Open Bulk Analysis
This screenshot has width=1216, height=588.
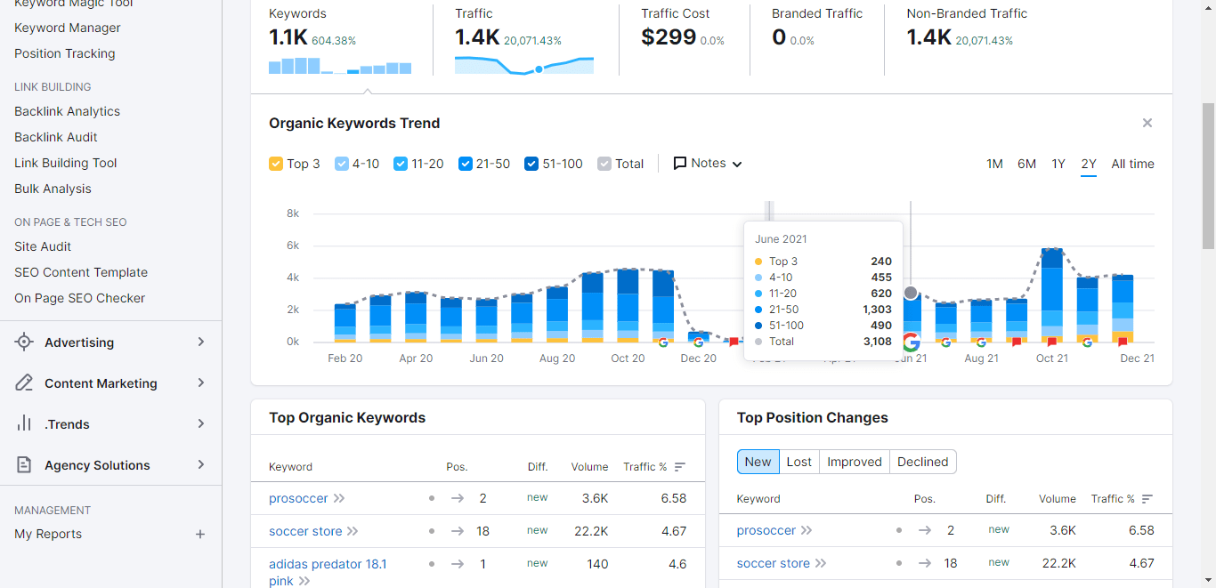click(x=53, y=189)
